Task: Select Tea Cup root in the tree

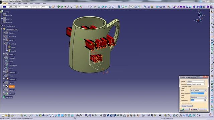Action: [x=6, y=12]
